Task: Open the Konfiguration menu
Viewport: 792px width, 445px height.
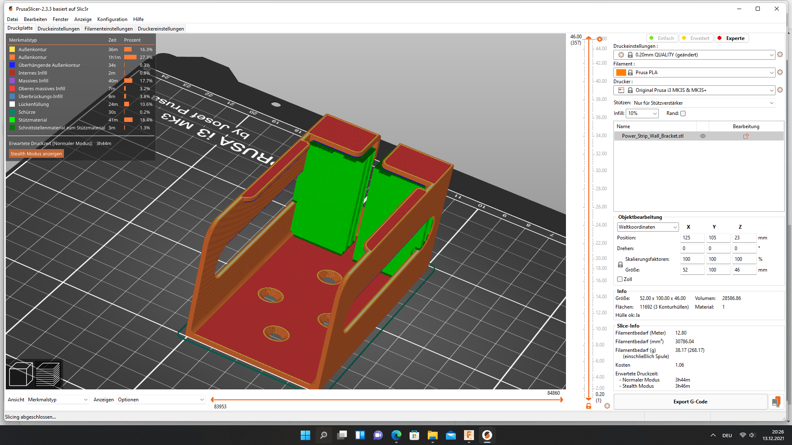Action: click(112, 19)
